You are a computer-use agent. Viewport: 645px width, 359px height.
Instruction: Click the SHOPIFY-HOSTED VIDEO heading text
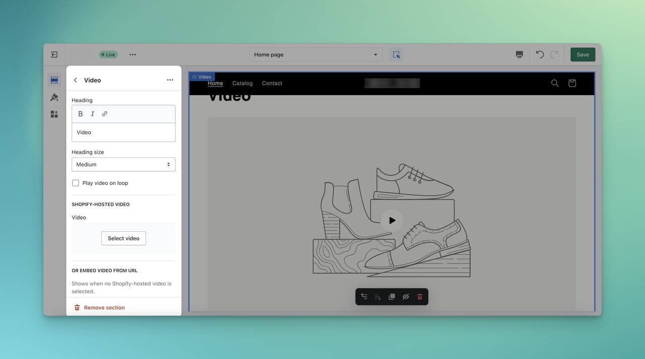pyautogui.click(x=101, y=205)
